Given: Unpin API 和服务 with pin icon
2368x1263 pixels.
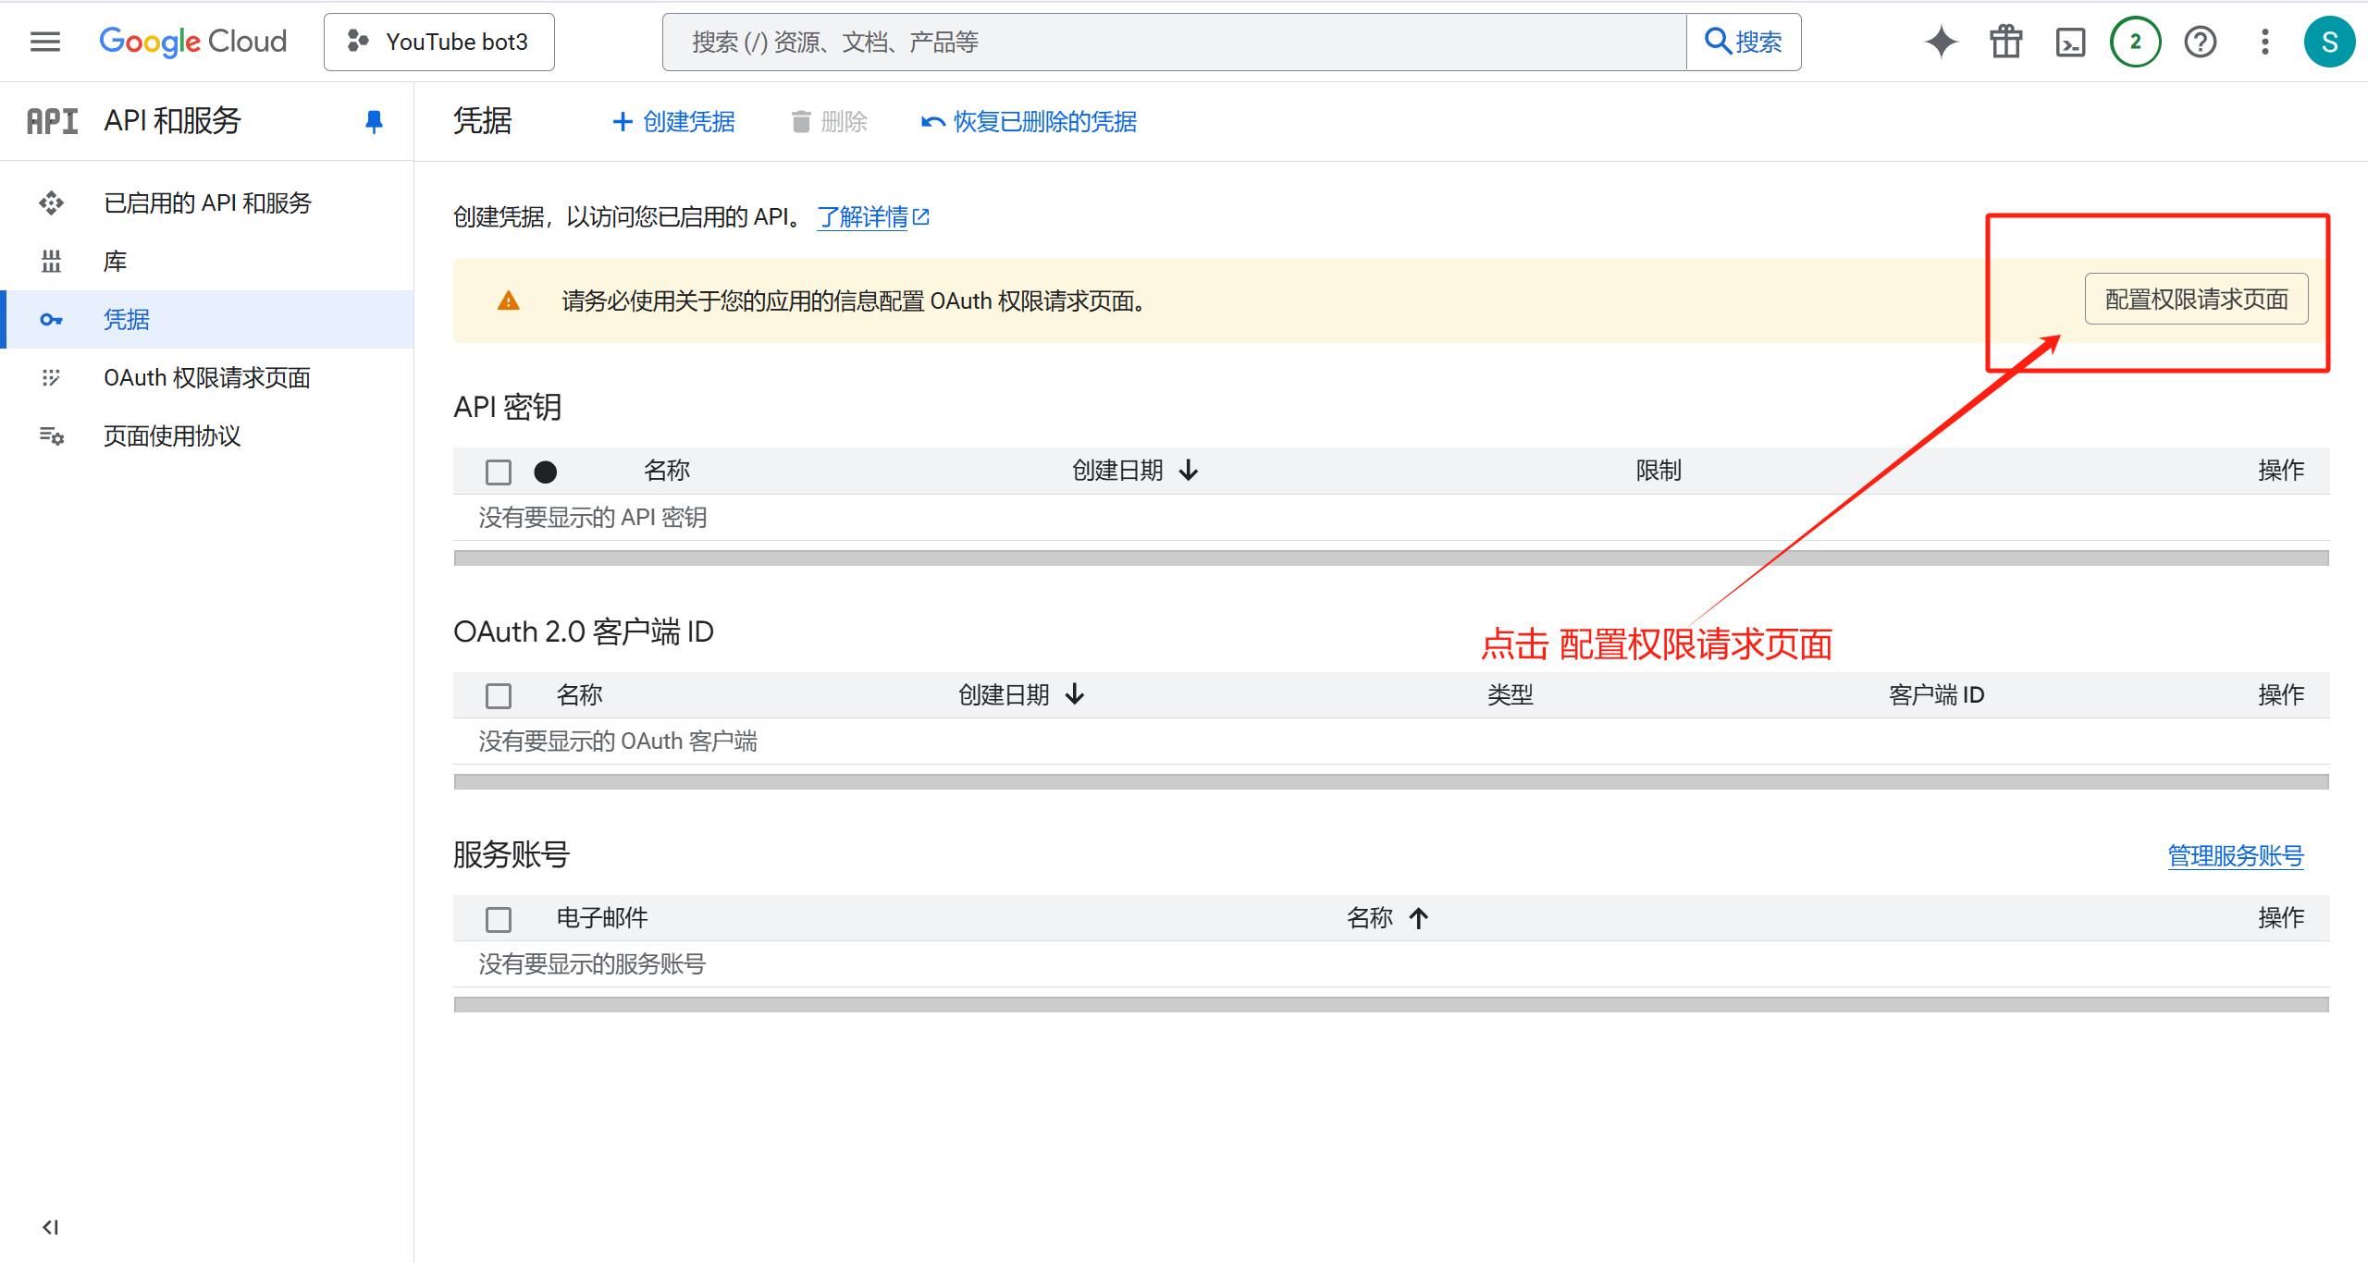Looking at the screenshot, I should coord(374,121).
